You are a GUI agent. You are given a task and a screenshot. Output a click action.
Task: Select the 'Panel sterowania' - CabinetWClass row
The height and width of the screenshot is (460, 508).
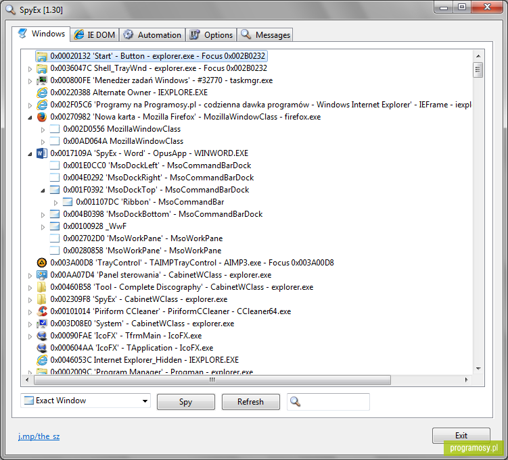click(x=161, y=275)
